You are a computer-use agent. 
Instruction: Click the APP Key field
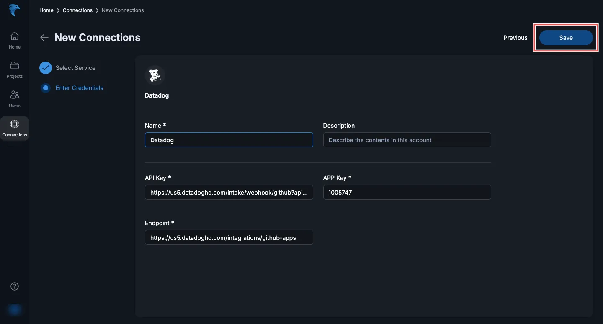click(407, 192)
